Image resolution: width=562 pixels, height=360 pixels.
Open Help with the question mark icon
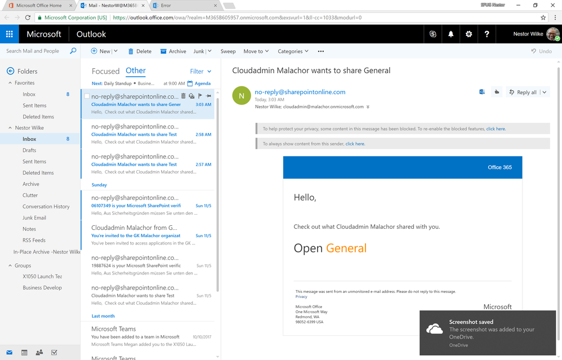pos(487,34)
